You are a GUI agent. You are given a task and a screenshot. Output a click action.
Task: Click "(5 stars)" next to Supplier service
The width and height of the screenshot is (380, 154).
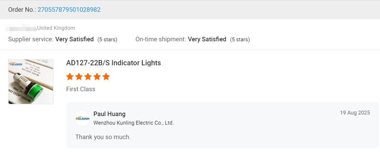pos(107,40)
